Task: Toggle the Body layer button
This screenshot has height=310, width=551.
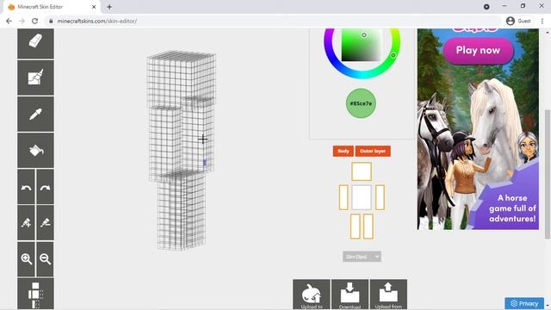Action: pyautogui.click(x=343, y=152)
